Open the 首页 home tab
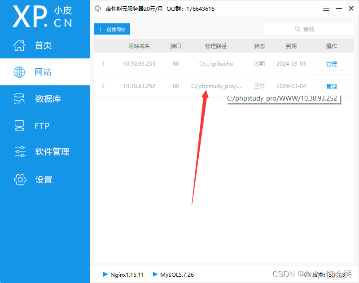 tap(45, 45)
